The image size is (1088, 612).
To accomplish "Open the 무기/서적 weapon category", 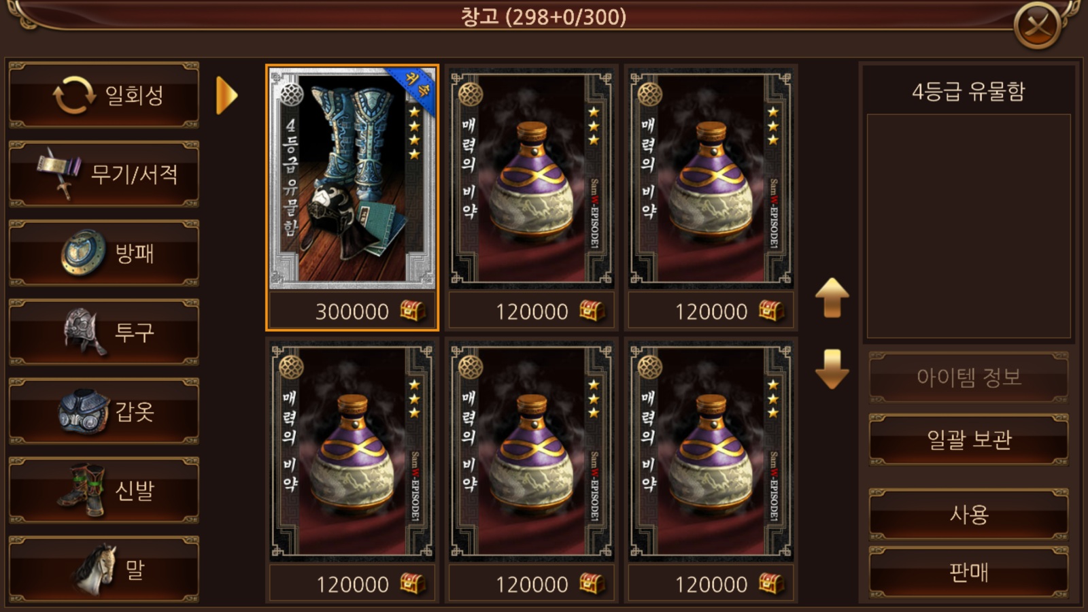I will 104,174.
